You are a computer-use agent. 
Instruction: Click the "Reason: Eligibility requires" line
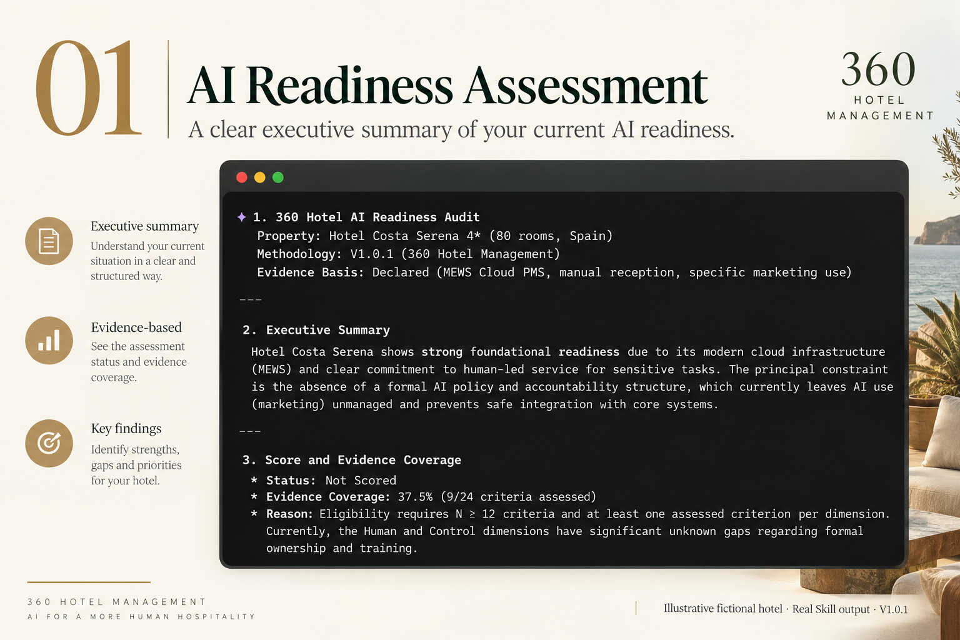(570, 531)
